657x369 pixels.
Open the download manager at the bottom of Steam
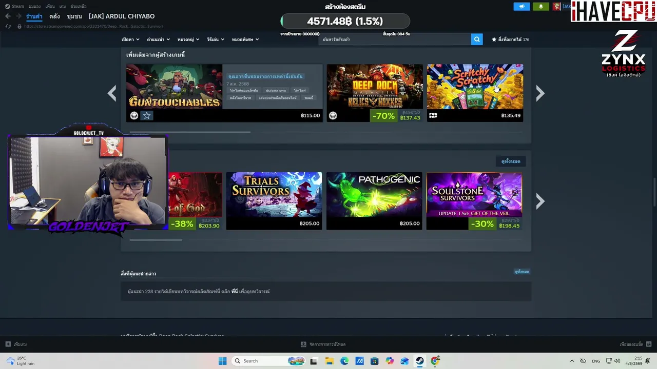pyautogui.click(x=323, y=344)
